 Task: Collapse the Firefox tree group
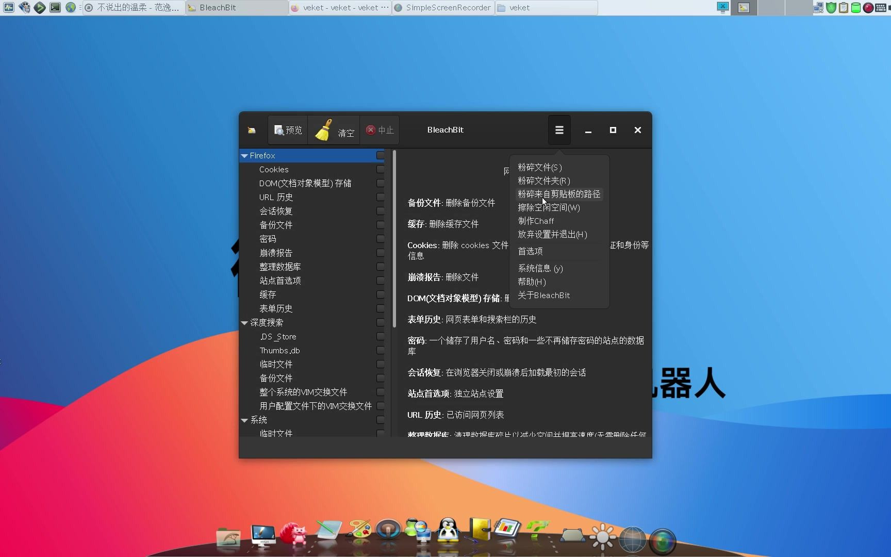coord(244,156)
